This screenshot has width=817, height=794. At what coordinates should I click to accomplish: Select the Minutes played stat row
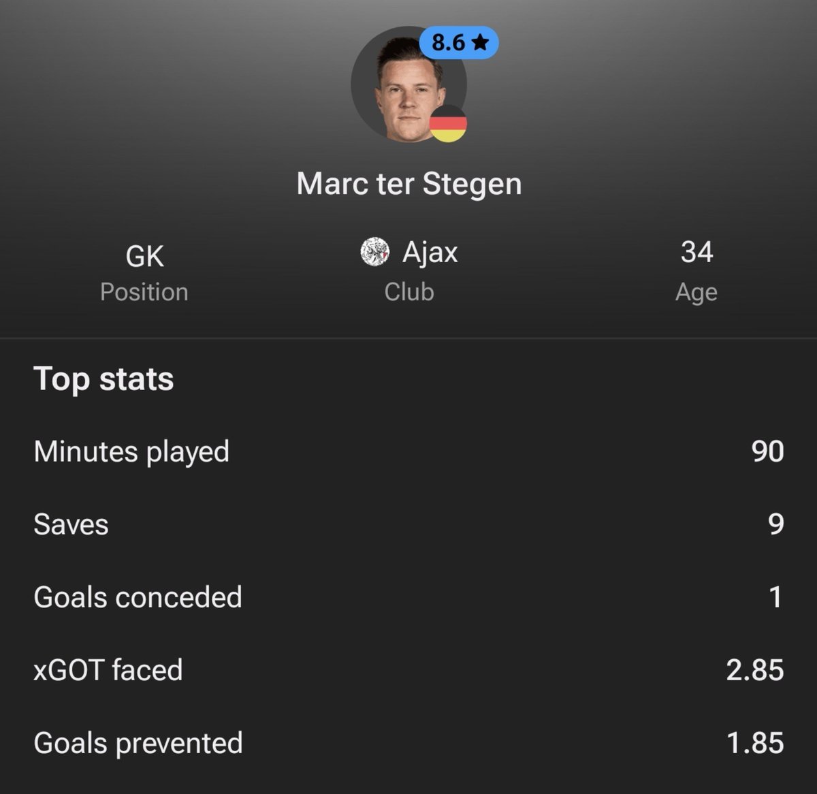tap(408, 451)
